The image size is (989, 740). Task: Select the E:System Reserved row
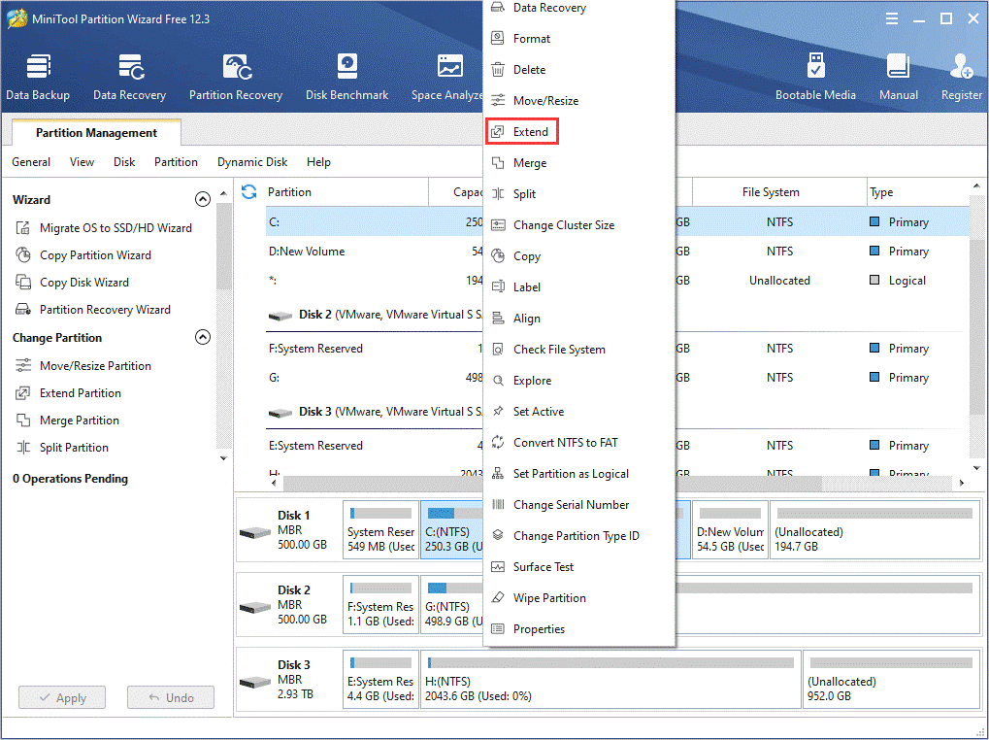click(617, 446)
